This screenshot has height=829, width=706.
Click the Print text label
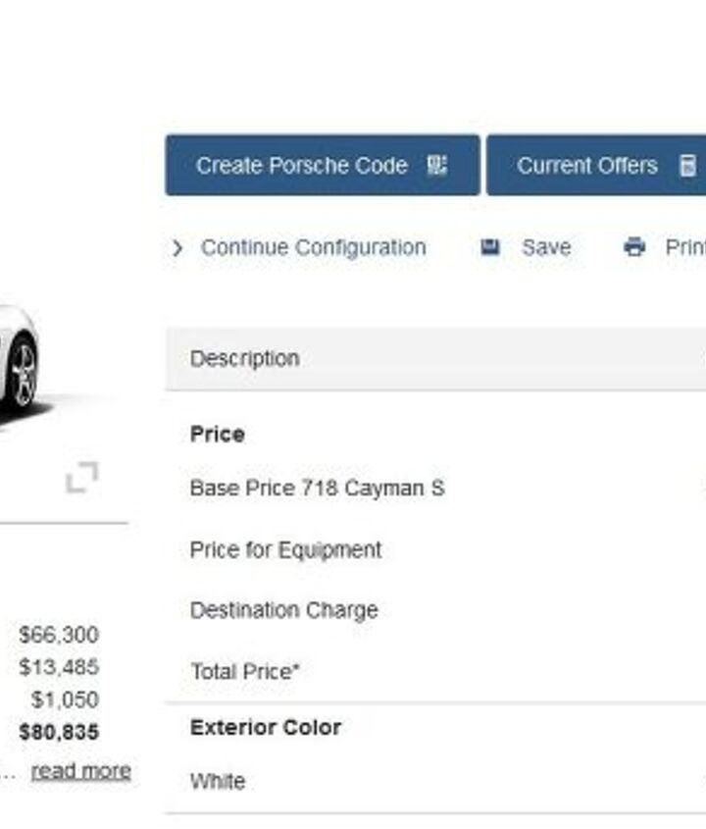pos(685,247)
